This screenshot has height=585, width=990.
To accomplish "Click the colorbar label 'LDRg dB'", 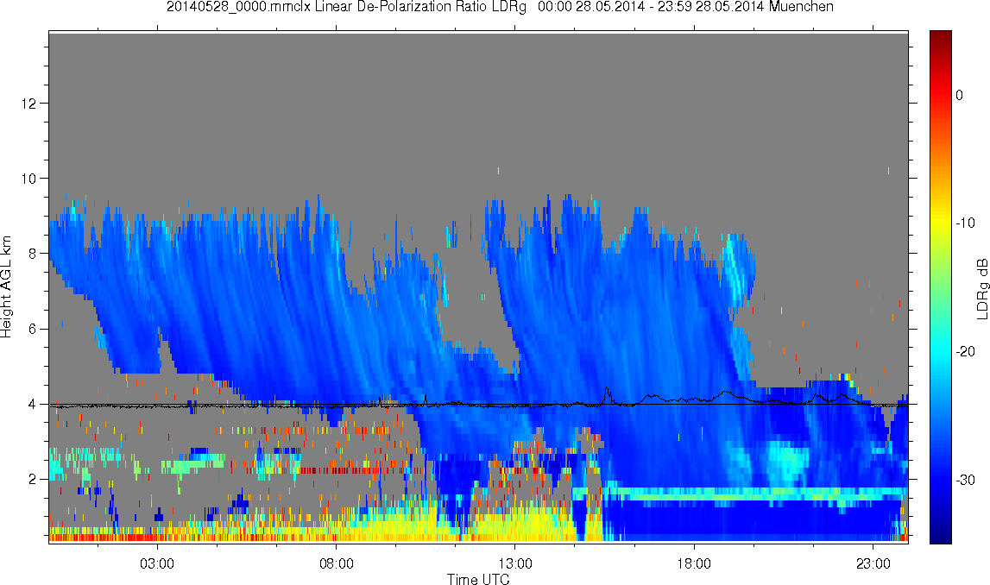I will click(982, 288).
